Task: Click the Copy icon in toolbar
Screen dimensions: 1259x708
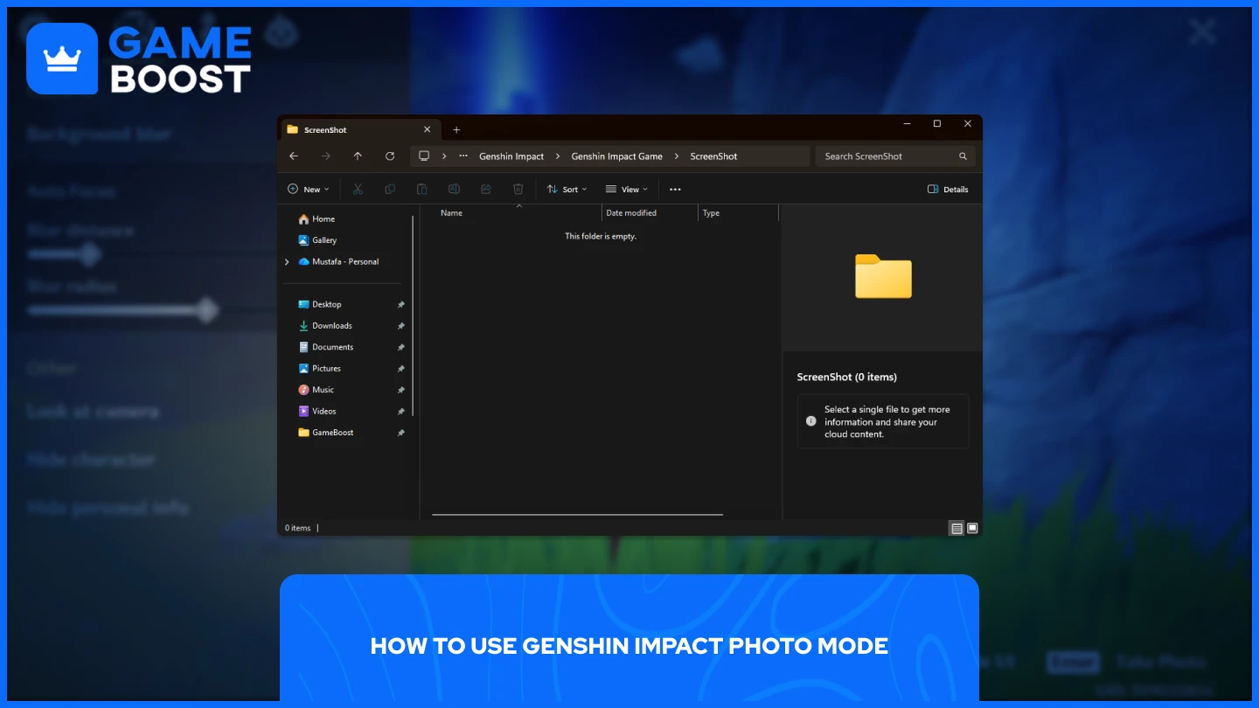Action: click(x=390, y=189)
